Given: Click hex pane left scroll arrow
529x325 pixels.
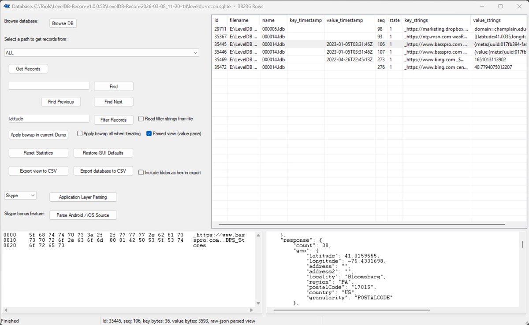Looking at the screenshot, I should pyautogui.click(x=5, y=310).
